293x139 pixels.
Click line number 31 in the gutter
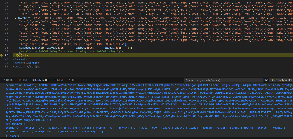click(7, 66)
